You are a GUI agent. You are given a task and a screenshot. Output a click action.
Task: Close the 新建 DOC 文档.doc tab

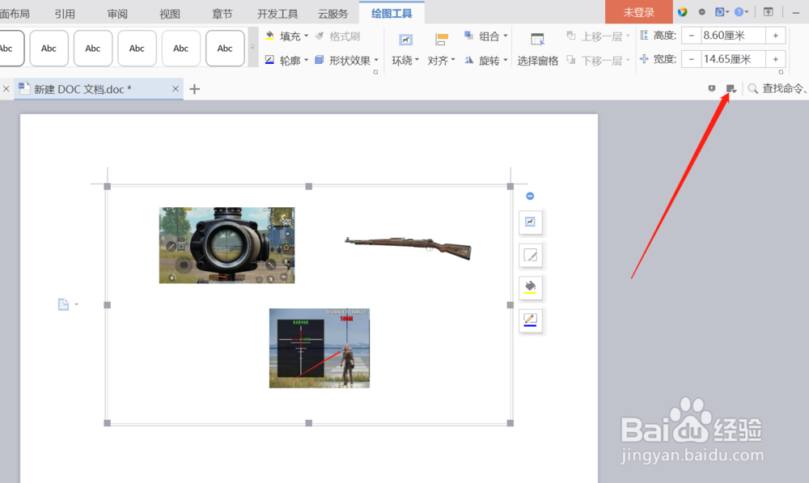tap(176, 89)
